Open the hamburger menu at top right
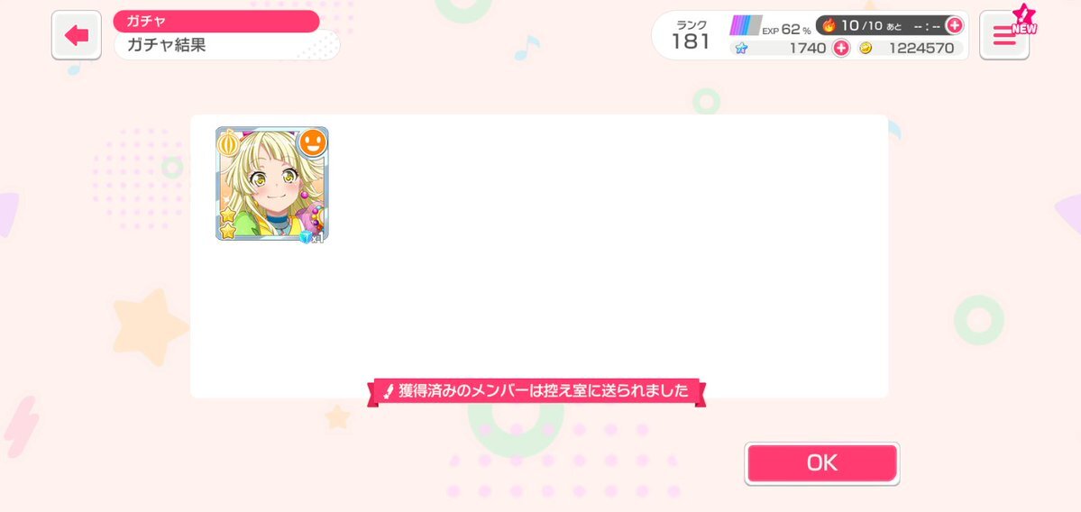 point(1003,35)
